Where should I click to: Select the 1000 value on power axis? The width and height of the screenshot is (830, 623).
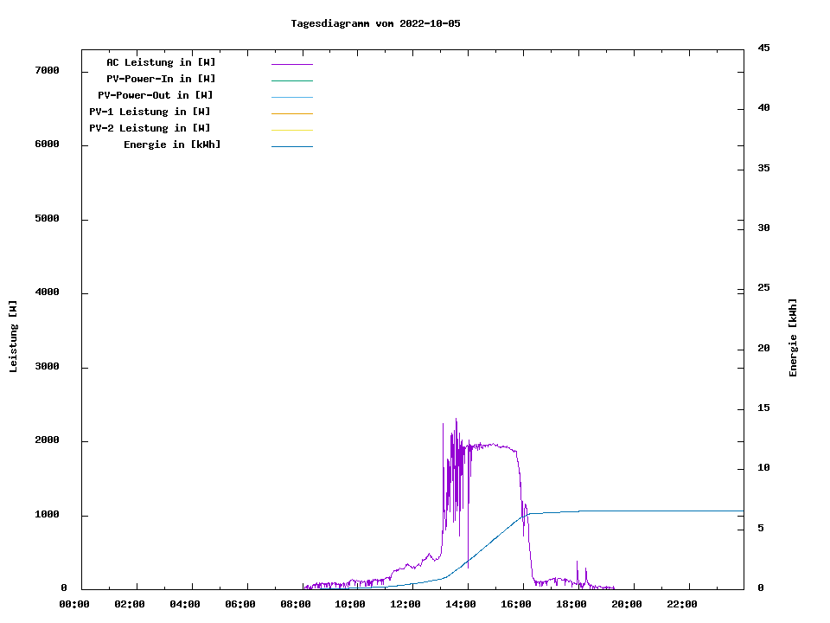click(x=47, y=515)
